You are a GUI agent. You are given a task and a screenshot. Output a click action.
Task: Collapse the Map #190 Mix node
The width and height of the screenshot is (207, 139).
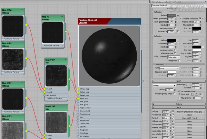[66, 106]
